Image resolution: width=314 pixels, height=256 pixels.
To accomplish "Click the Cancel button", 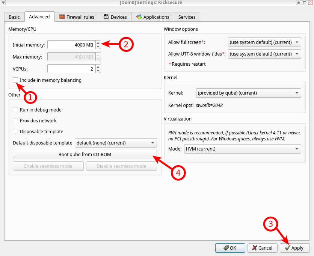I will [262, 248].
